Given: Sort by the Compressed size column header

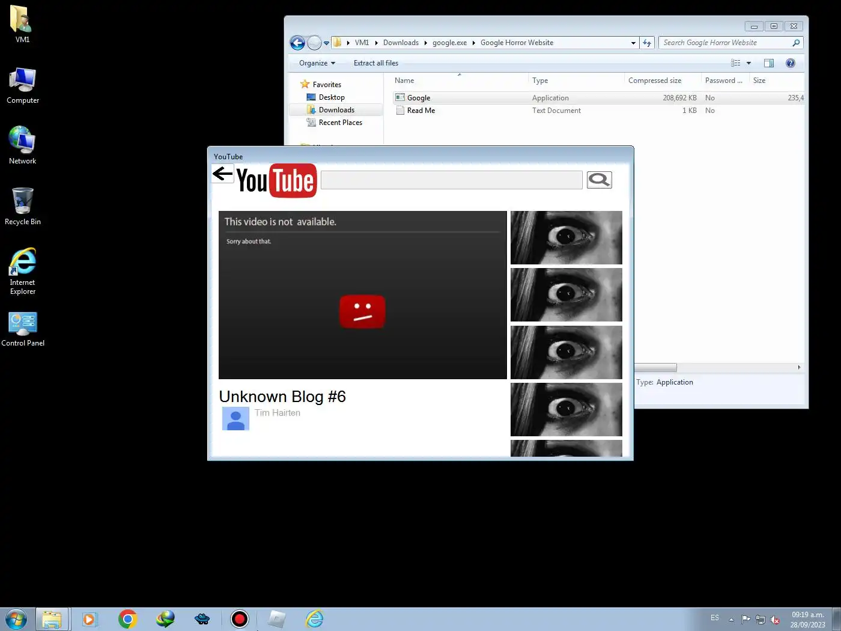Looking at the screenshot, I should 662,81.
